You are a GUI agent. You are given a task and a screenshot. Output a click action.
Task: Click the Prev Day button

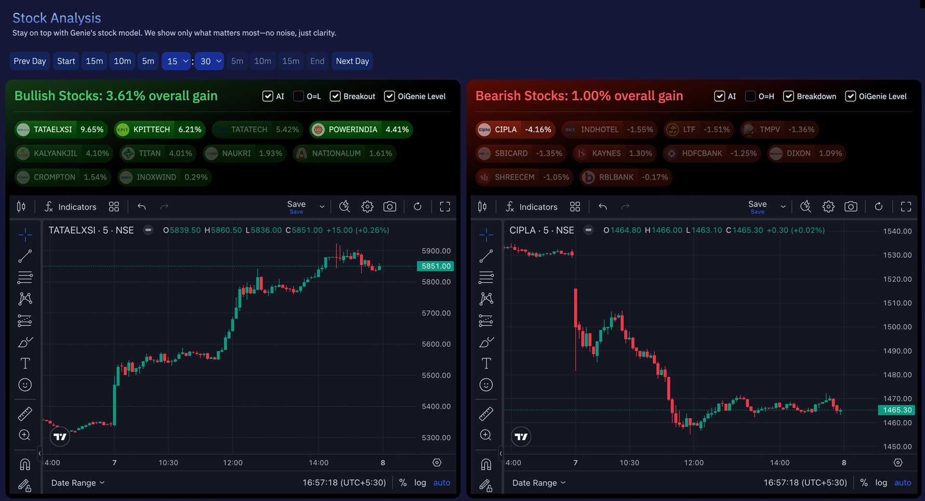coord(29,61)
